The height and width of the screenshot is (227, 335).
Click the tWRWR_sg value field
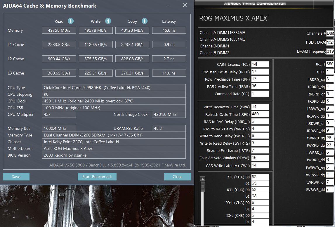(330, 167)
